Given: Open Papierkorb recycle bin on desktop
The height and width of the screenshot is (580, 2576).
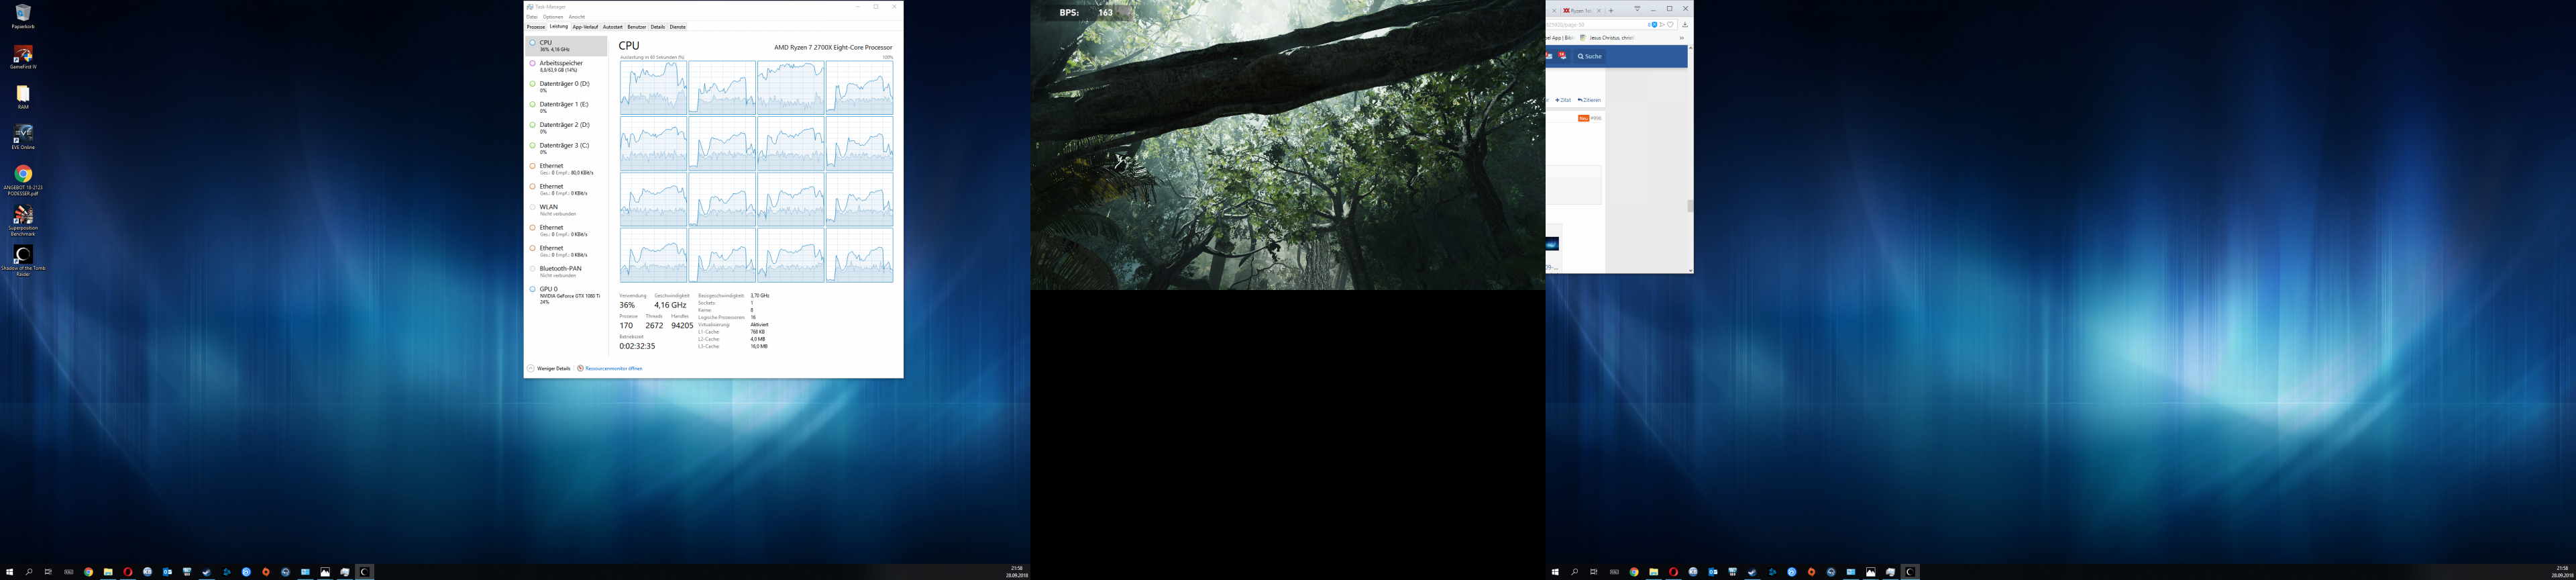Looking at the screenshot, I should [23, 17].
